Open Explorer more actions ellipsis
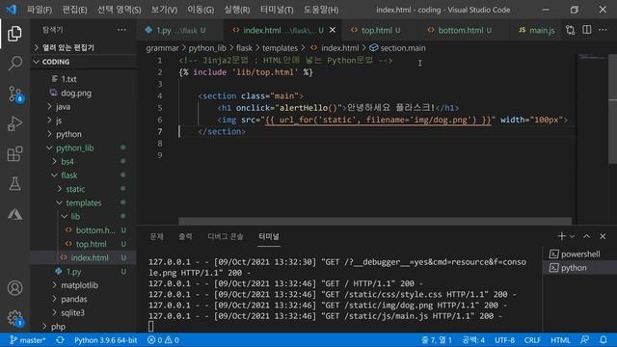Screen dimensions: 617x347 click(x=121, y=30)
